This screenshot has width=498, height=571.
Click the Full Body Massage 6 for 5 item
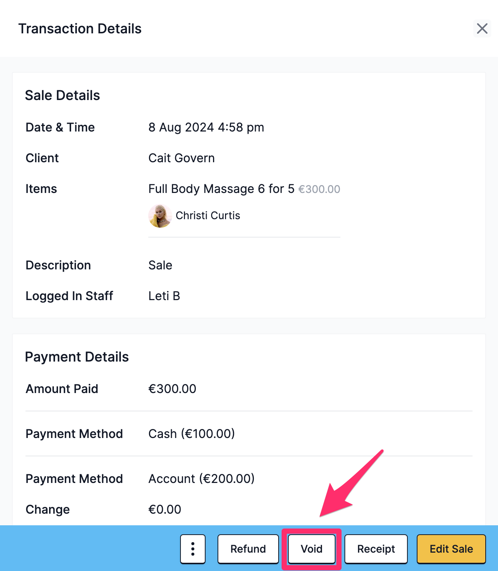click(222, 189)
